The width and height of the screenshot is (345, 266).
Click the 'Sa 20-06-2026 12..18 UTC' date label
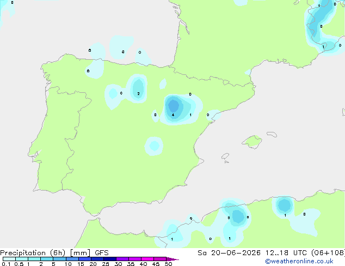tap(253, 253)
